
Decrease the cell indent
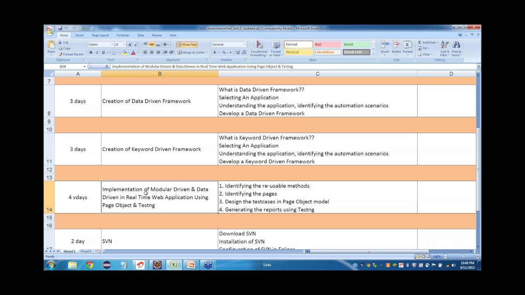coord(165,52)
